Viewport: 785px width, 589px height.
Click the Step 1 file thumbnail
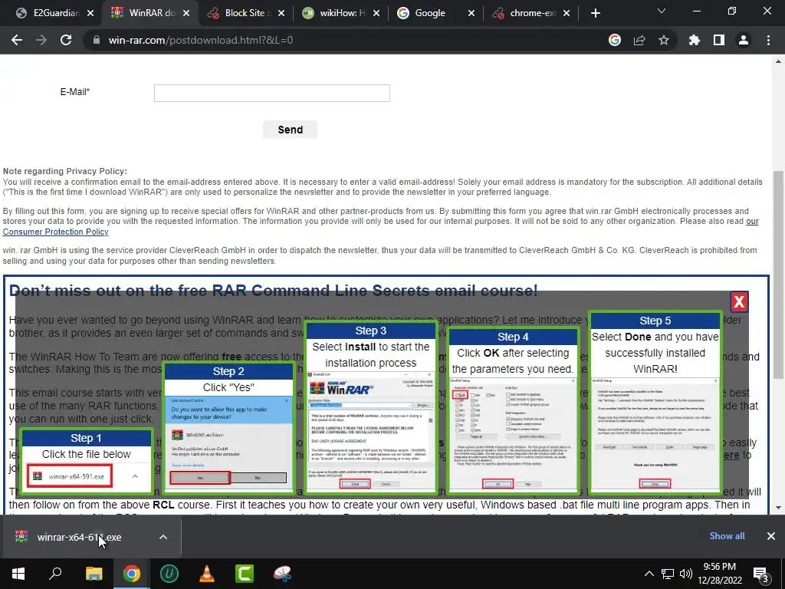pos(70,475)
